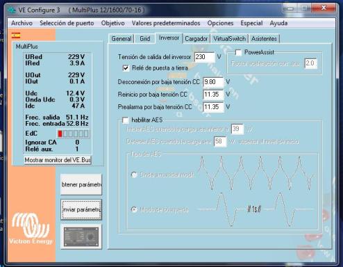
Task: Open the control panel picture button
Action: click(81, 236)
